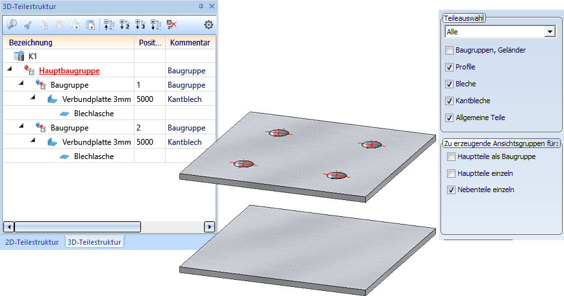Enable Hauptteile als Baugruppe checkbox
The height and width of the screenshot is (296, 564).
pos(451,157)
